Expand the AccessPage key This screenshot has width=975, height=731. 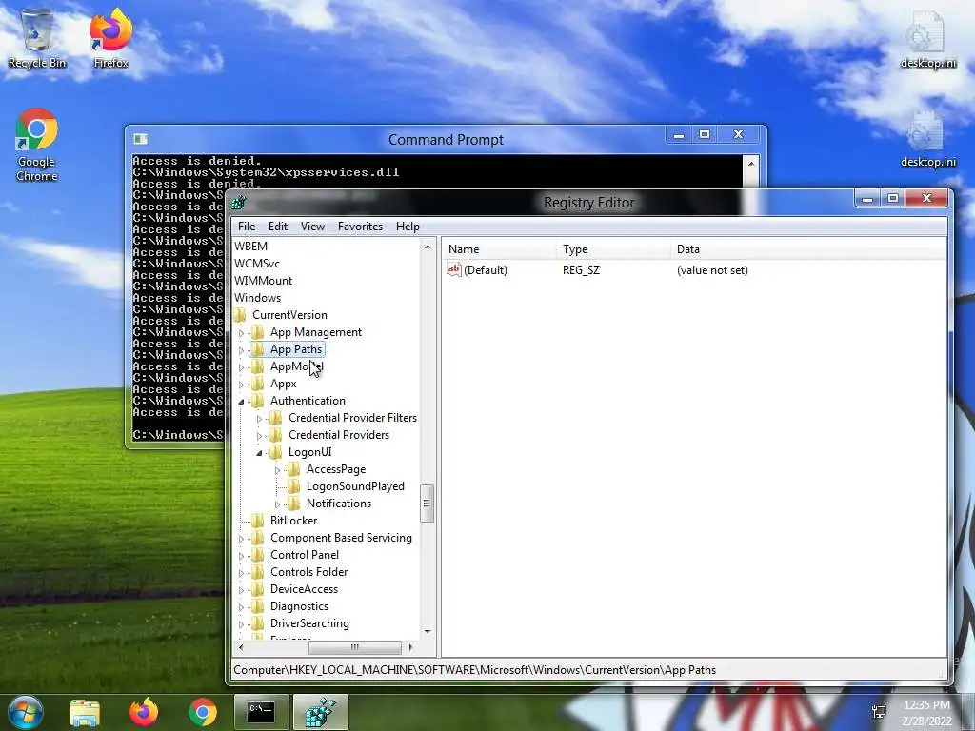tap(277, 470)
